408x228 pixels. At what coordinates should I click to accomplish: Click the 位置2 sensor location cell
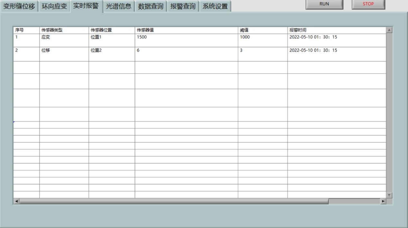pyautogui.click(x=112, y=54)
